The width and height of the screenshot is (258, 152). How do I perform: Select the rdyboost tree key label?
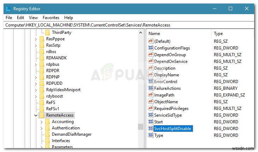pos(54,96)
